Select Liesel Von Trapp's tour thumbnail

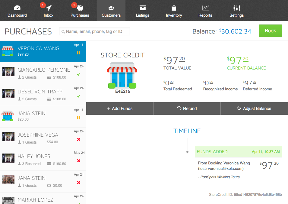8,93
